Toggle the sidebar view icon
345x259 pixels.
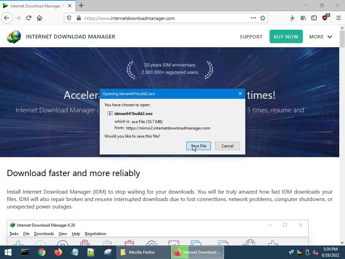314,18
